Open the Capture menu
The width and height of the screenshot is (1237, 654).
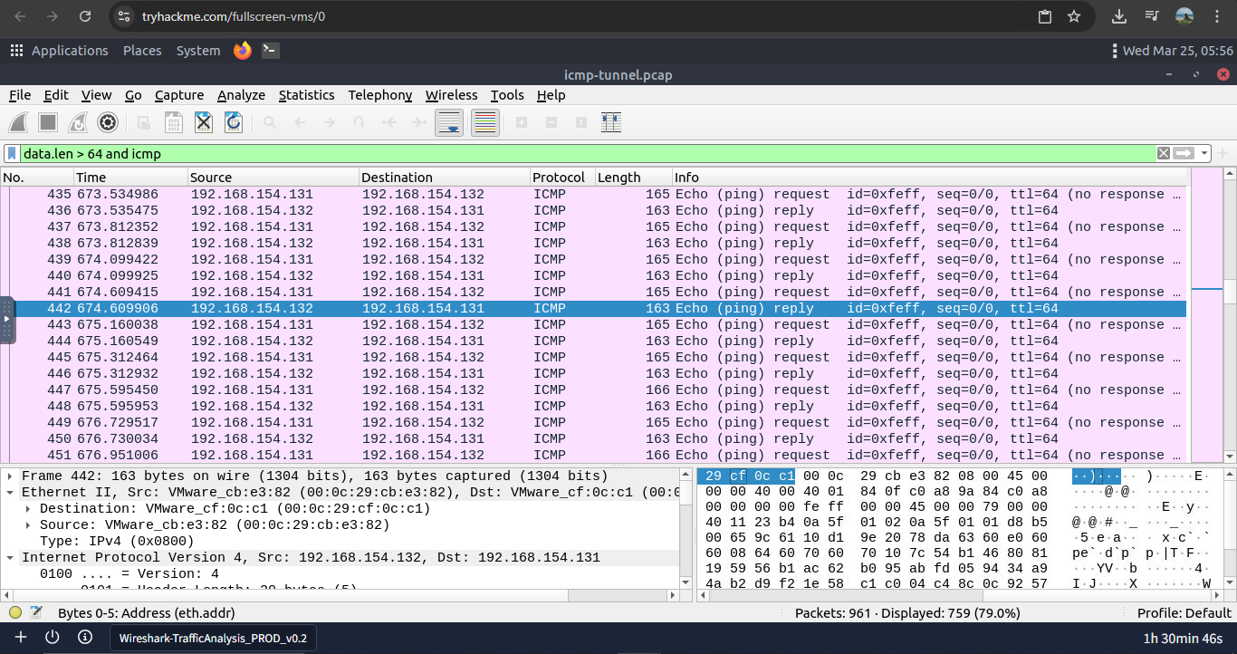tap(179, 95)
